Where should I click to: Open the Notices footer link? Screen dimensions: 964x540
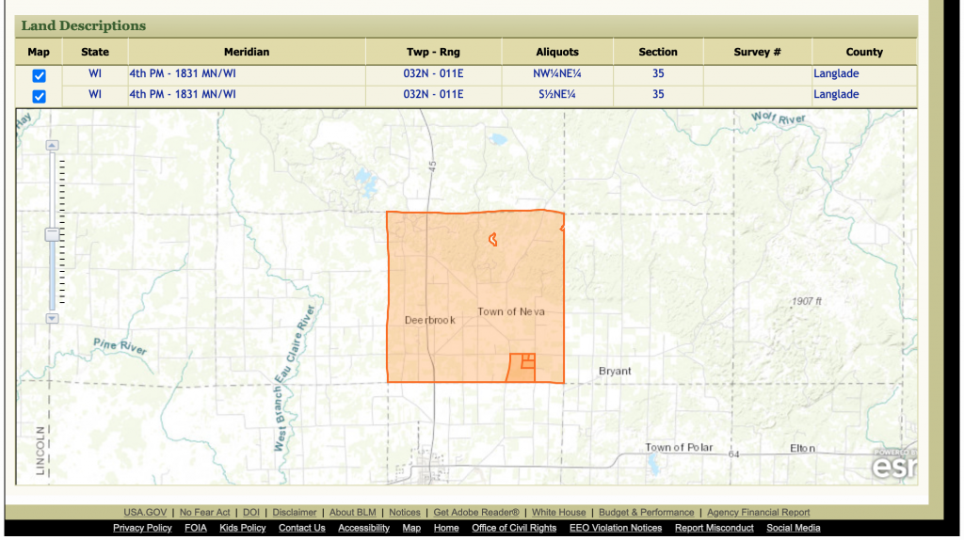[405, 513]
